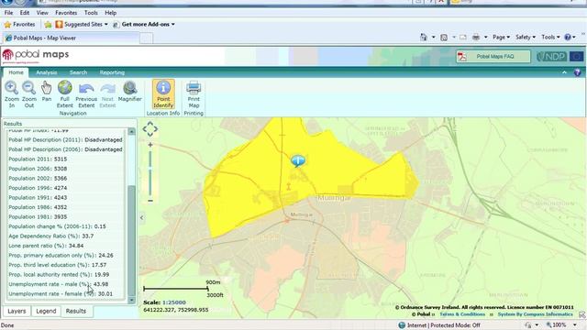Viewport: 587px width, 330px height.
Task: Click the blue info marker on map
Action: coord(298,161)
